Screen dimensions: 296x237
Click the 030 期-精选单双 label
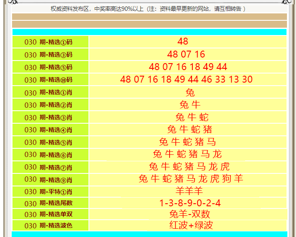click(x=50, y=215)
